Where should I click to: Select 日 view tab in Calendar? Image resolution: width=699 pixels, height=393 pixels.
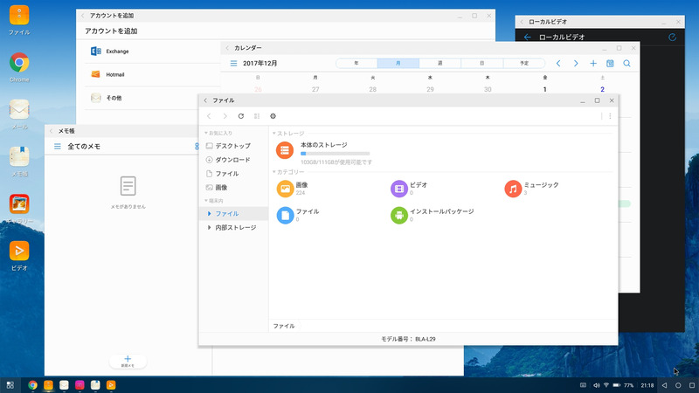pyautogui.click(x=482, y=63)
